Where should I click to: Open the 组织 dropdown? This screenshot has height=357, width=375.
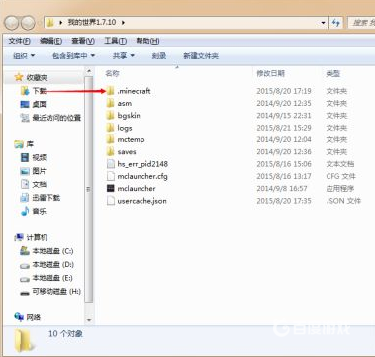click(x=24, y=56)
